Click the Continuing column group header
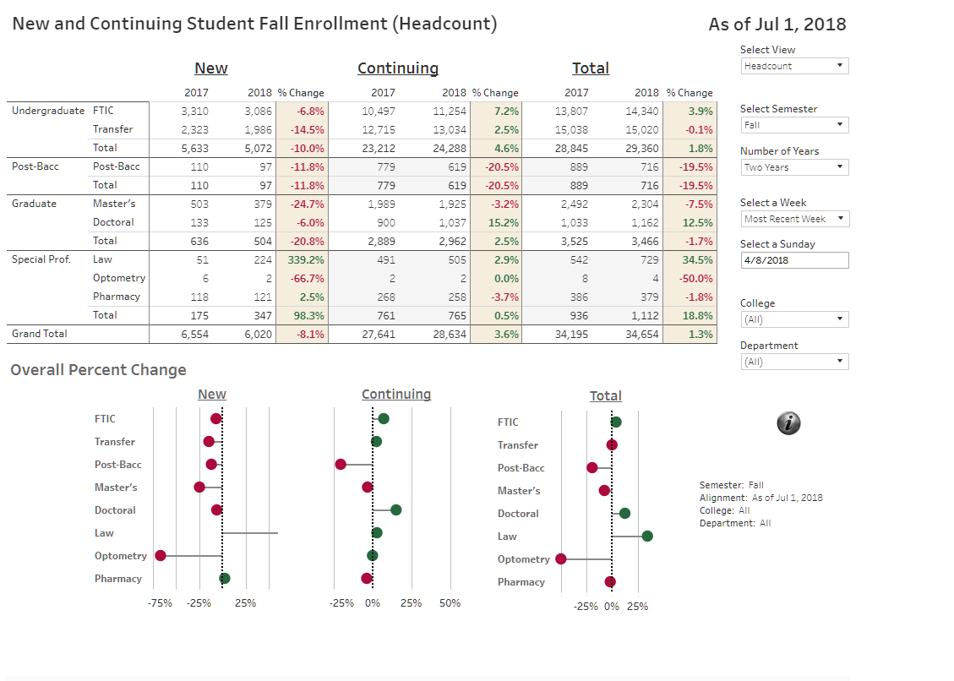Viewport: 954px width, 681px height. tap(398, 68)
